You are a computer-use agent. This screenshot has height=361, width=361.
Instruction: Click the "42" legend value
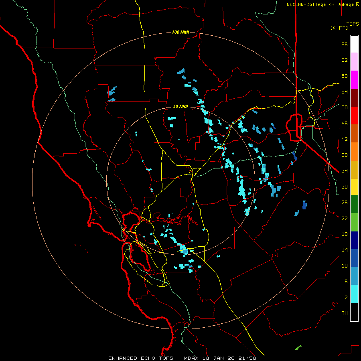345,139
